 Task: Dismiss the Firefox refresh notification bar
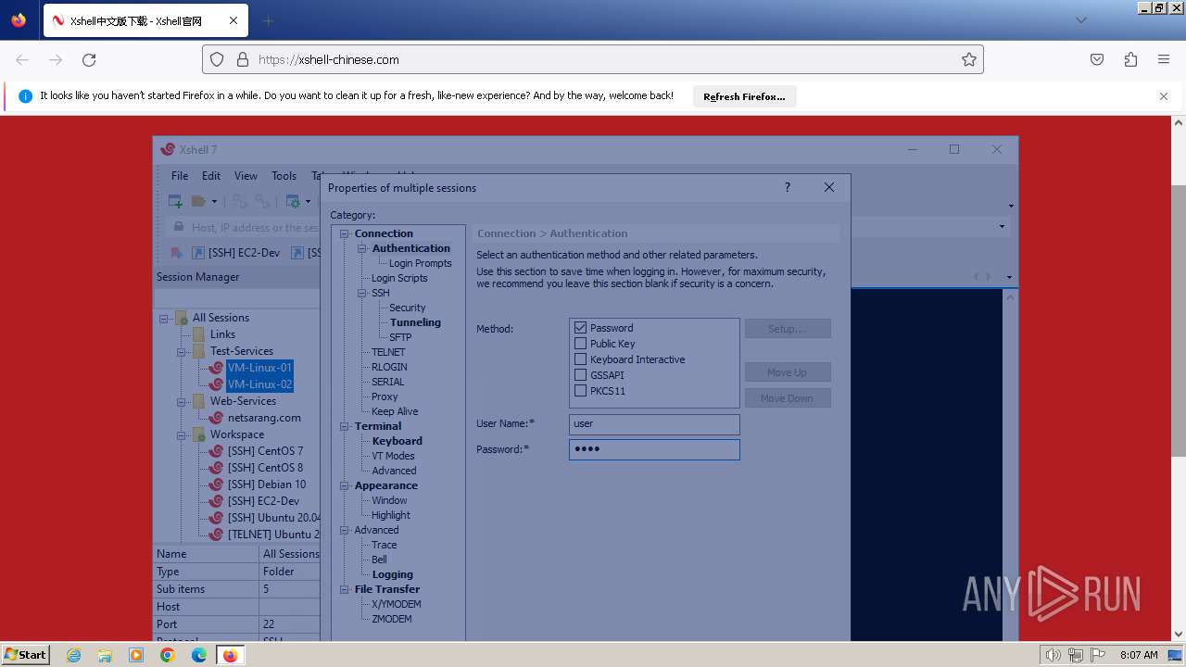point(1164,96)
